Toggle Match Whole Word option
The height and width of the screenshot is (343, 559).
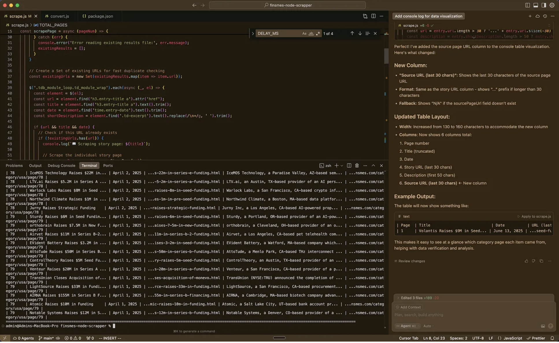click(311, 34)
